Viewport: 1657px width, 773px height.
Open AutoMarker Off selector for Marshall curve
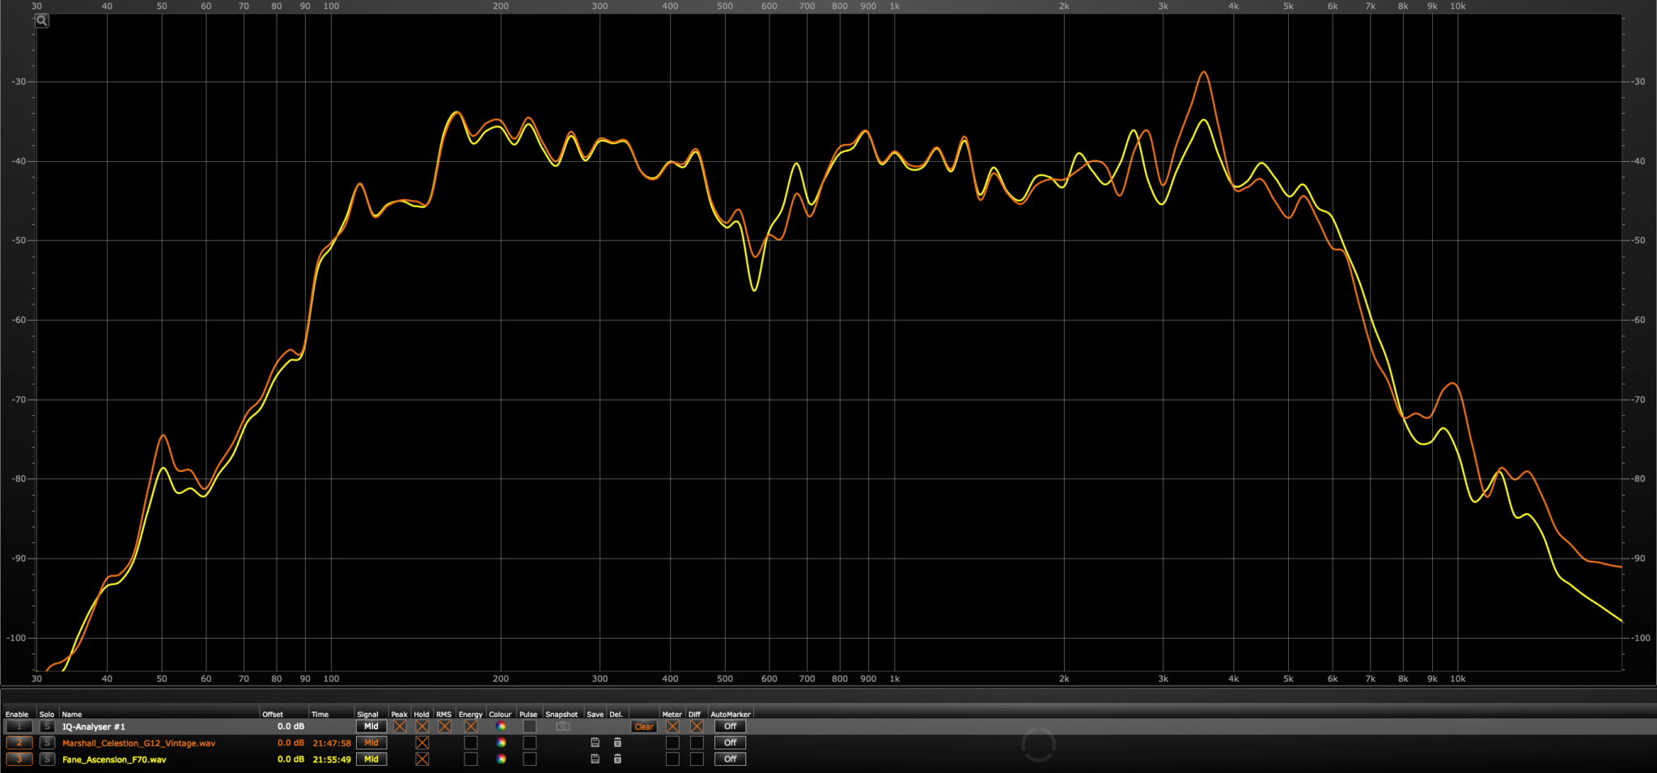point(730,742)
